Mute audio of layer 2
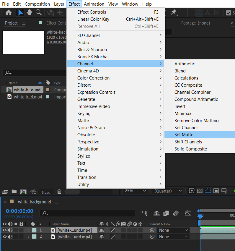The width and height of the screenshot is (235, 251). pyautogui.click(x=10, y=237)
